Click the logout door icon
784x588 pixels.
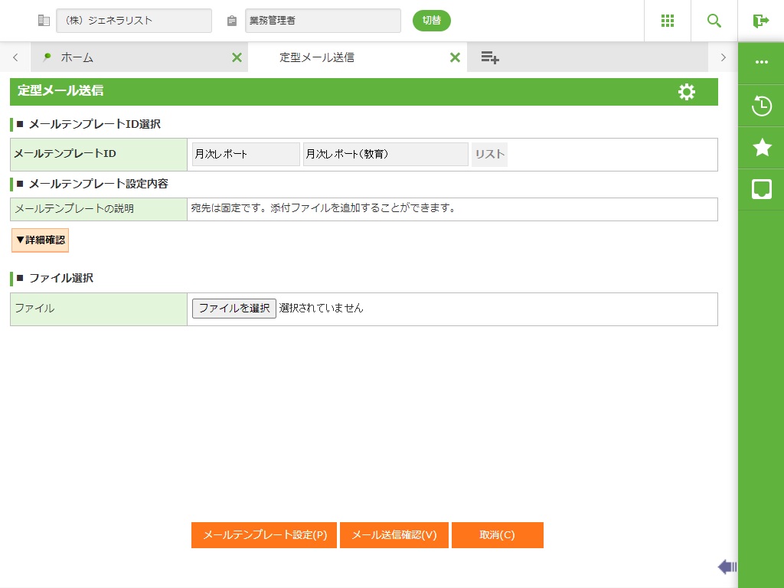click(x=760, y=21)
